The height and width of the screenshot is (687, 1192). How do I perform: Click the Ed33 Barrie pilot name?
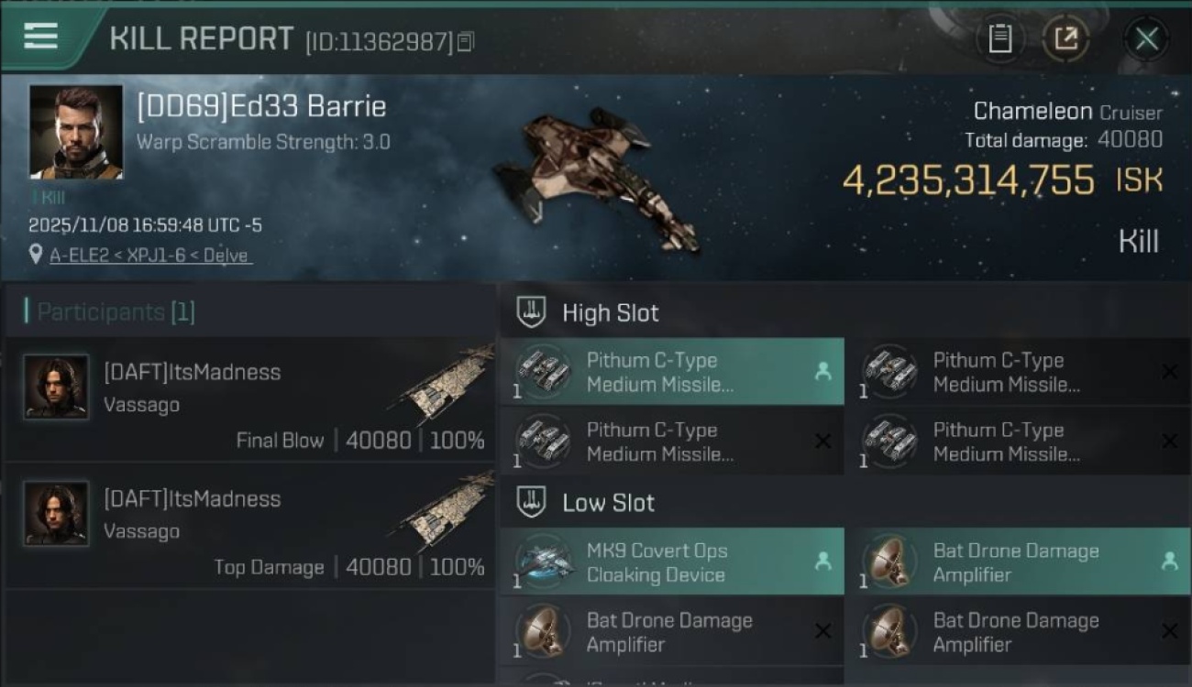261,106
